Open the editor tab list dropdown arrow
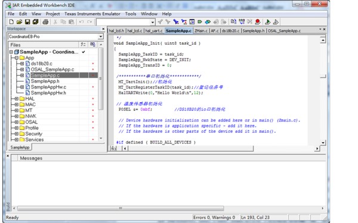 (320, 29)
